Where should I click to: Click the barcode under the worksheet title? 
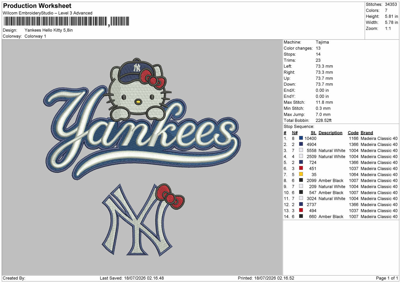66,21
